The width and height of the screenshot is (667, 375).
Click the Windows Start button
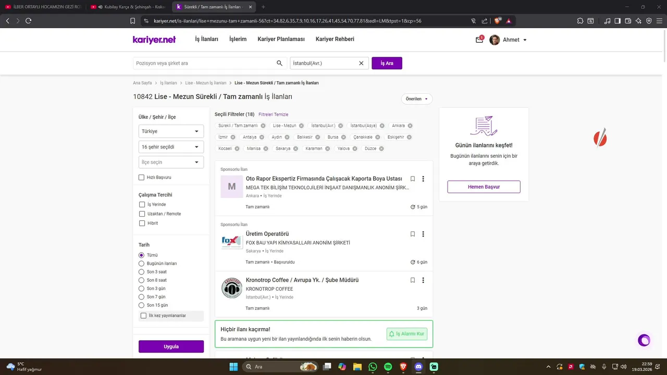(233, 367)
